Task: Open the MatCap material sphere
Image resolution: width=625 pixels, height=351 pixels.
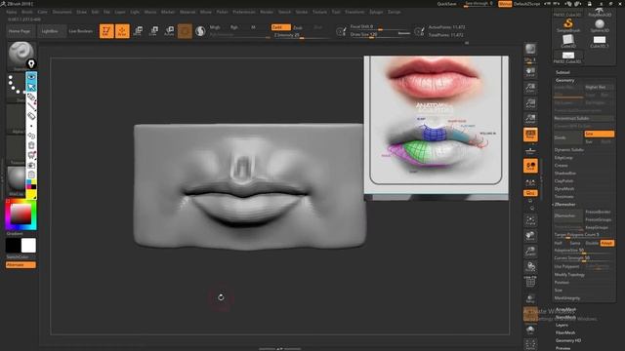Action: pyautogui.click(x=17, y=178)
